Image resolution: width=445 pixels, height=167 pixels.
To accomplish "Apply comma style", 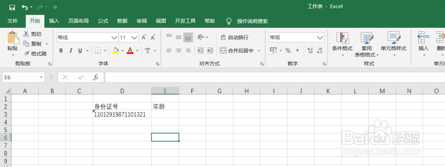I will point(297,51).
